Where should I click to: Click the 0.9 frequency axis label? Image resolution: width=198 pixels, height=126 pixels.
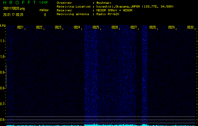click(2, 72)
